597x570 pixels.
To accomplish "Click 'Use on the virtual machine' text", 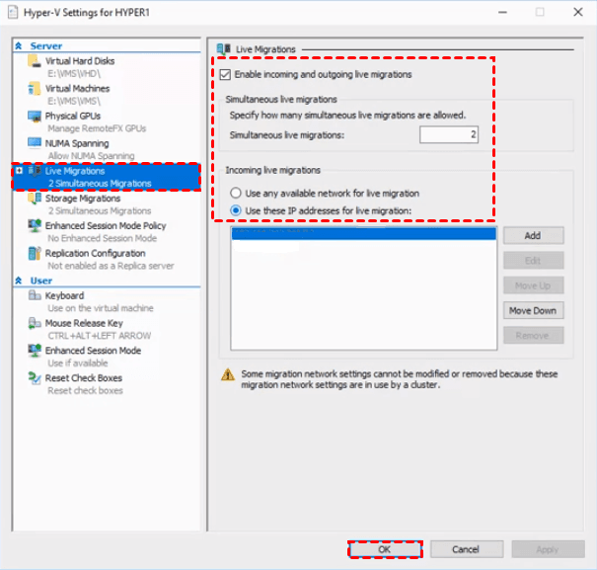I will pyautogui.click(x=101, y=308).
